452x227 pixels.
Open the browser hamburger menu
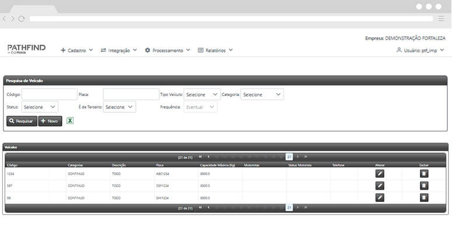coord(441,19)
